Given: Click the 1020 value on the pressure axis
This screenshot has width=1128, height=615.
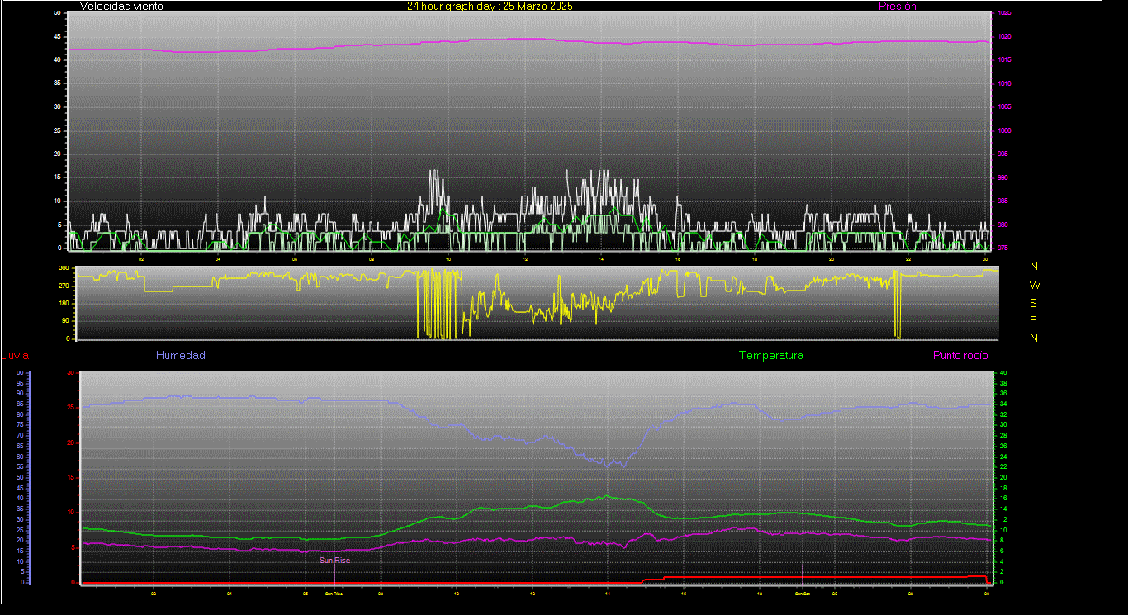Looking at the screenshot, I should 1004,36.
